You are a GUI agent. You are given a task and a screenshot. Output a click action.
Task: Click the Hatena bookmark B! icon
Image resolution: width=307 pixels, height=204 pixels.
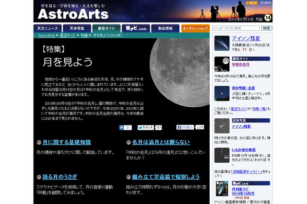(x=121, y=127)
